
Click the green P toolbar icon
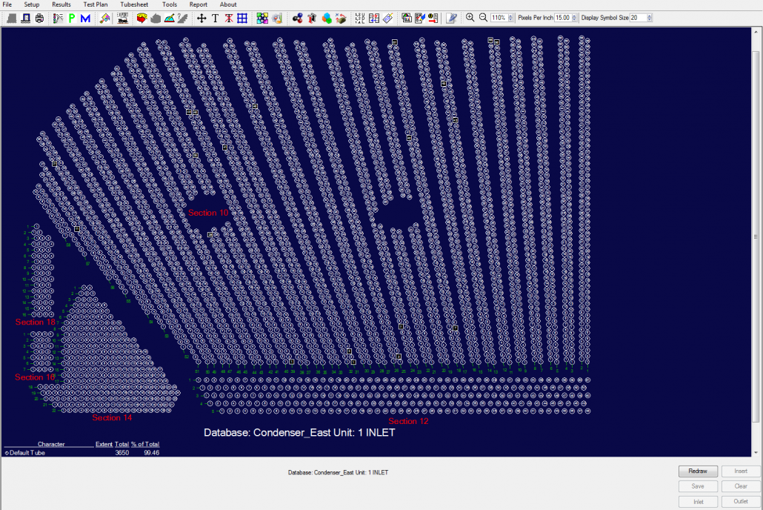coord(72,18)
